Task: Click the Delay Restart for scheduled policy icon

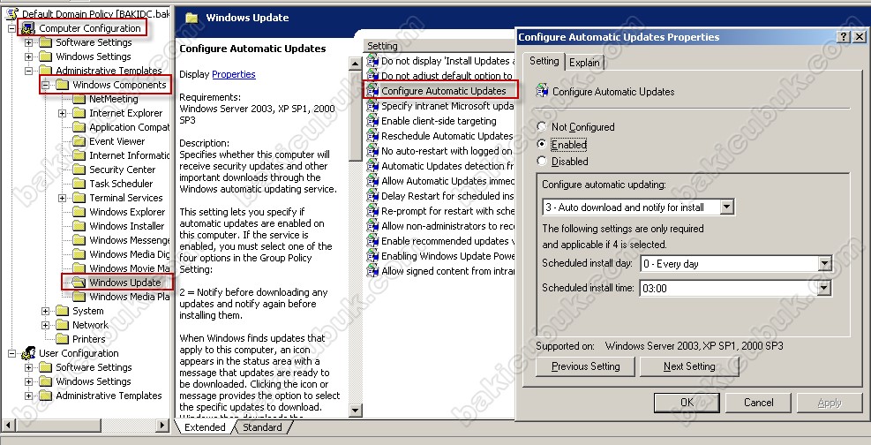Action: (x=372, y=195)
